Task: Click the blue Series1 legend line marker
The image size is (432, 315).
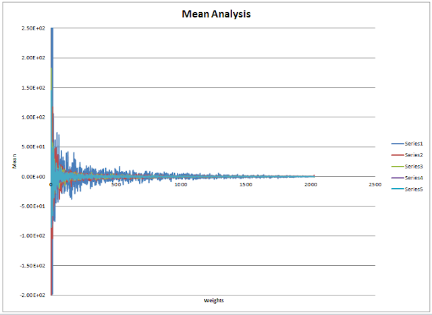Action: 398,144
